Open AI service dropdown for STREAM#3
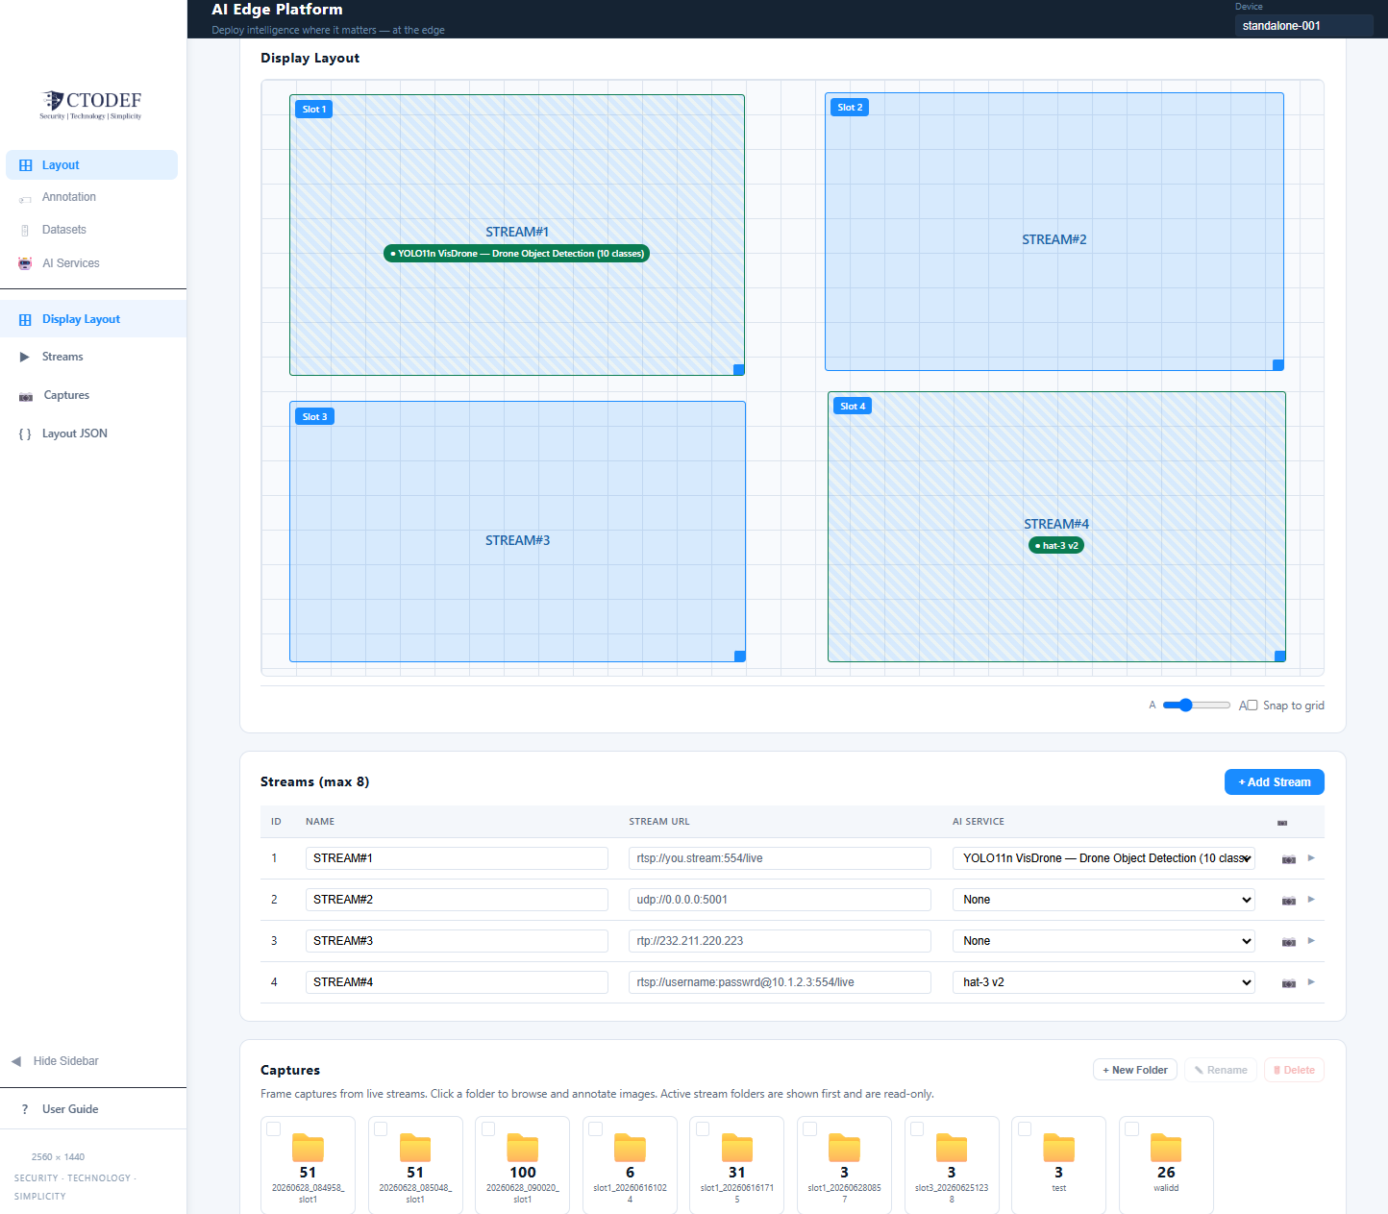The image size is (1388, 1214). click(1103, 941)
